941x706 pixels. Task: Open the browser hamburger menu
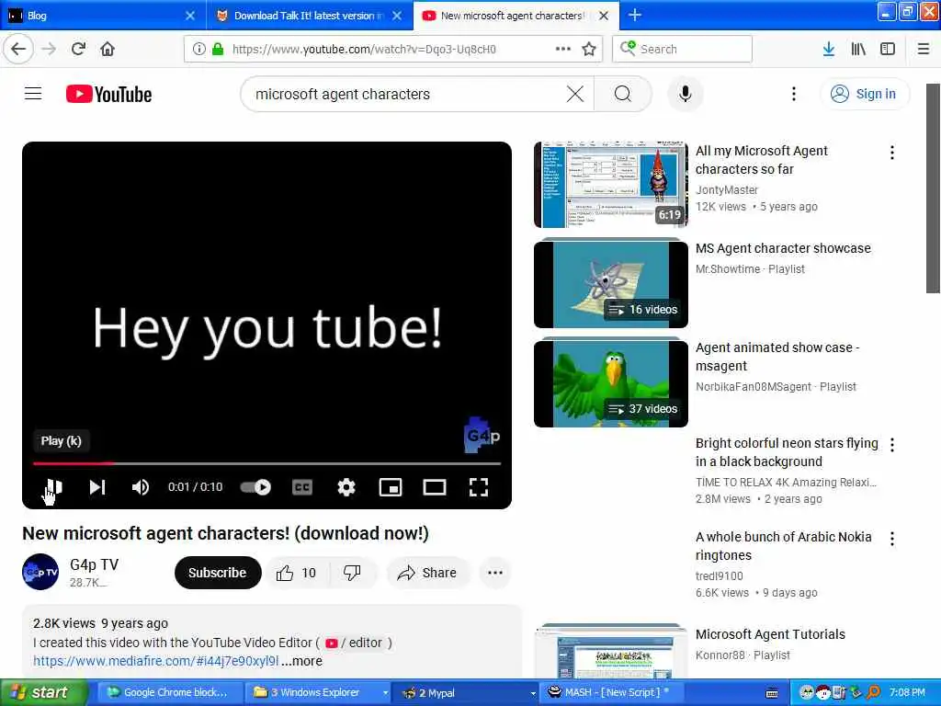pos(923,49)
